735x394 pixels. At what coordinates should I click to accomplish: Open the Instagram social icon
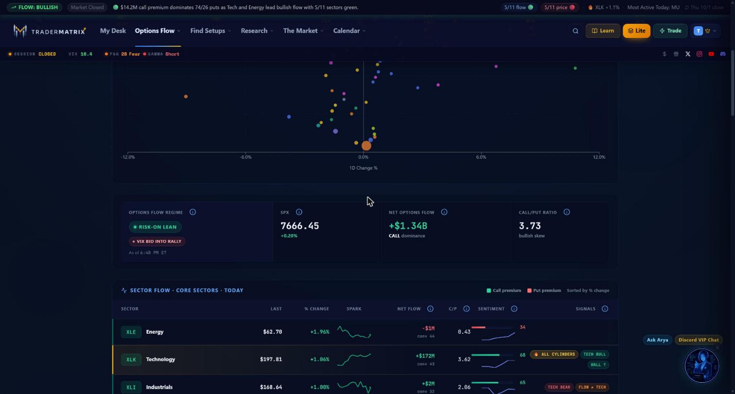point(700,54)
